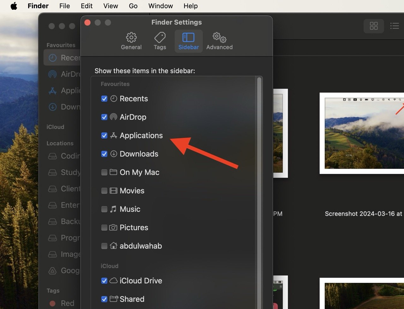404x309 pixels.
Task: Click the AirDrop radar icon in settings list
Action: click(114, 117)
